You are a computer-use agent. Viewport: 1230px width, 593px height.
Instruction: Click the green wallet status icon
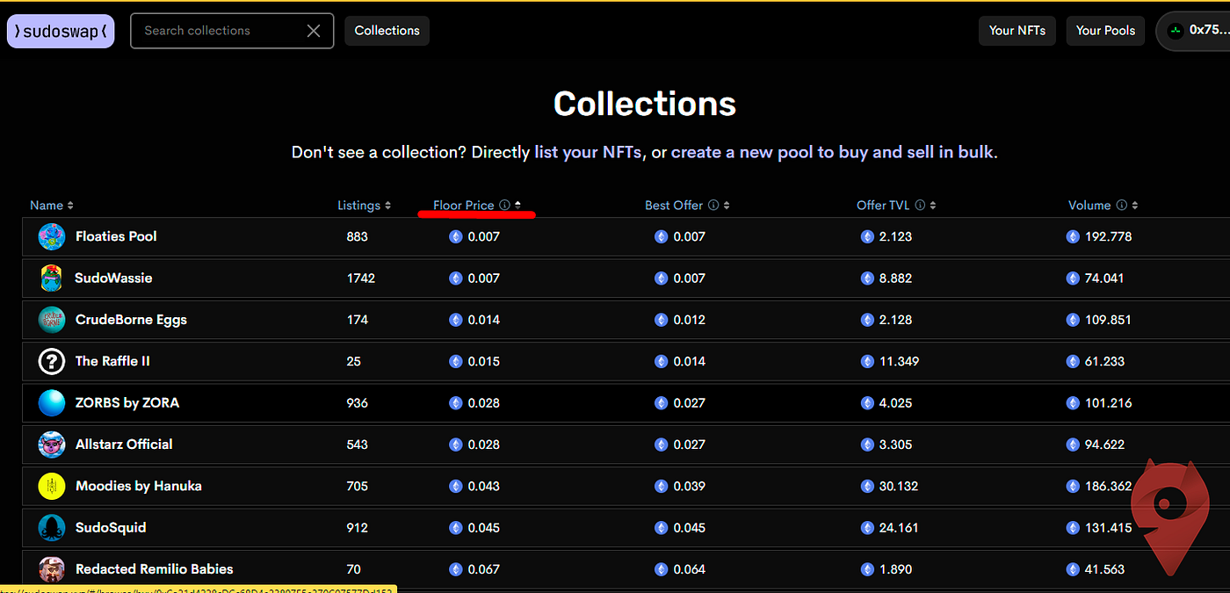click(1175, 31)
